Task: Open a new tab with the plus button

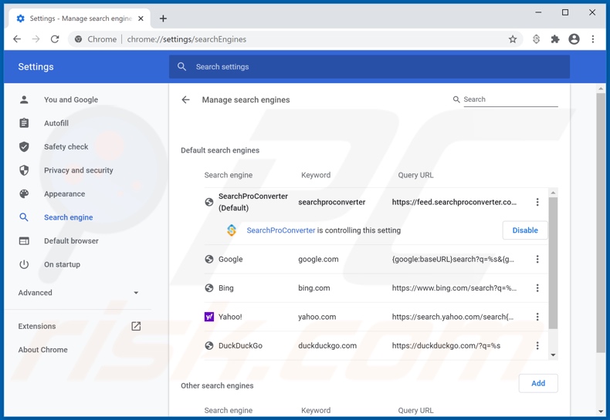Action: pos(163,18)
